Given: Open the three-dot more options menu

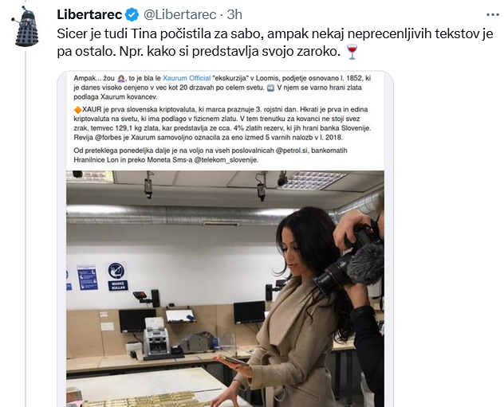Looking at the screenshot, I should [492, 15].
